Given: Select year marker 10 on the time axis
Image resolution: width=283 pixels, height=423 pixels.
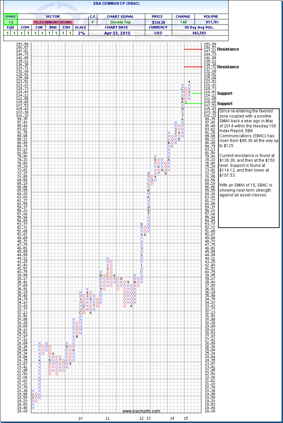Looking at the screenshot, I should (81, 418).
